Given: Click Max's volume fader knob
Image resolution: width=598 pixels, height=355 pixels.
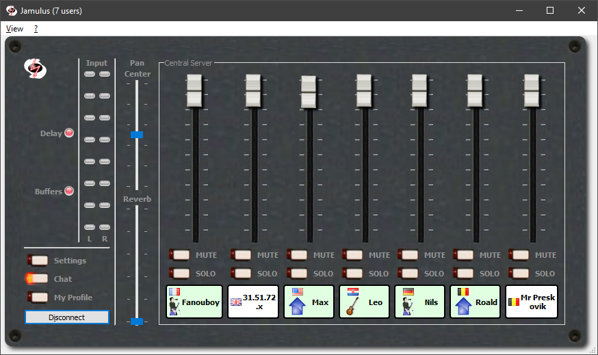Looking at the screenshot, I should pos(309,92).
